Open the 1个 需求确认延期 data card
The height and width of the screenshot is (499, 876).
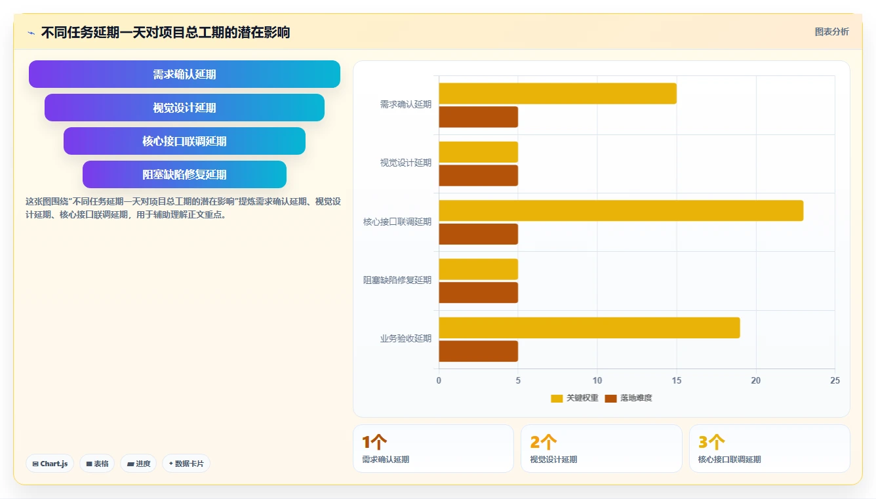[x=433, y=449]
